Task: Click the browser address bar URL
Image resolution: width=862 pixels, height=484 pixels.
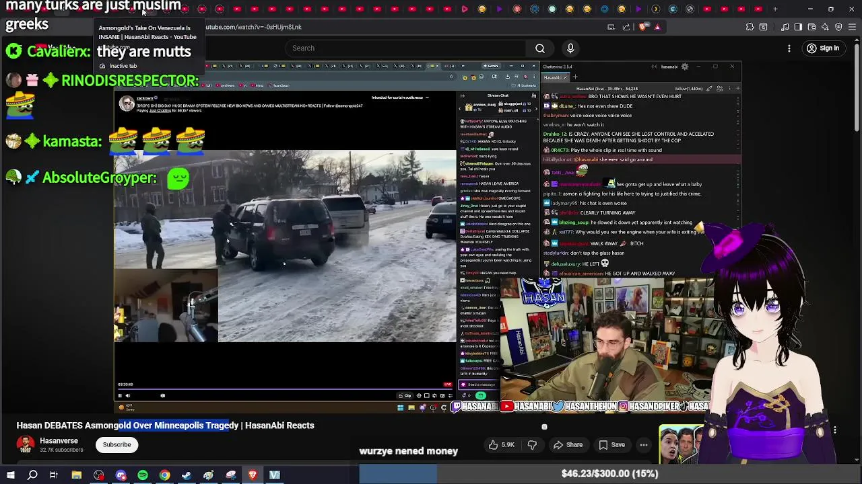Action: click(253, 27)
